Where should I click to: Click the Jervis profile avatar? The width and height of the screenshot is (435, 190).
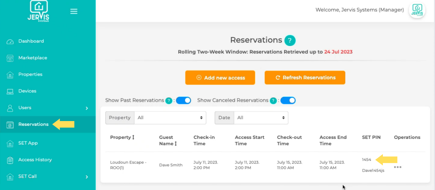point(417,10)
